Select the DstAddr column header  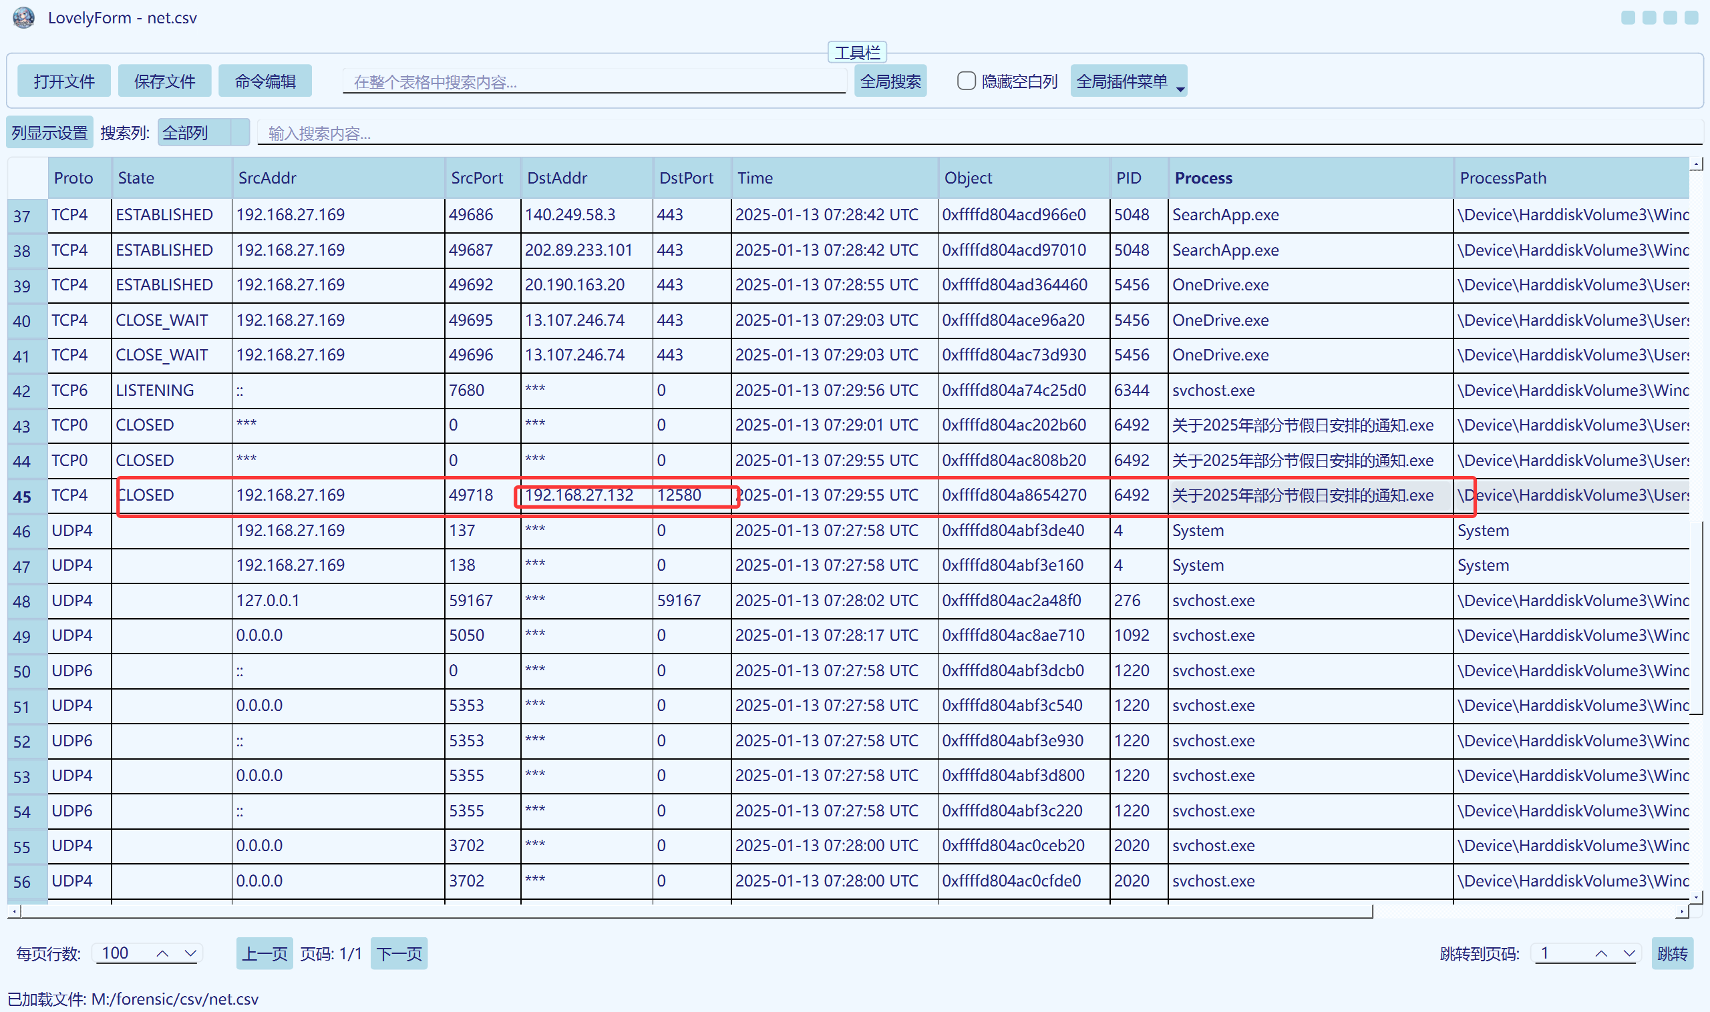587,178
